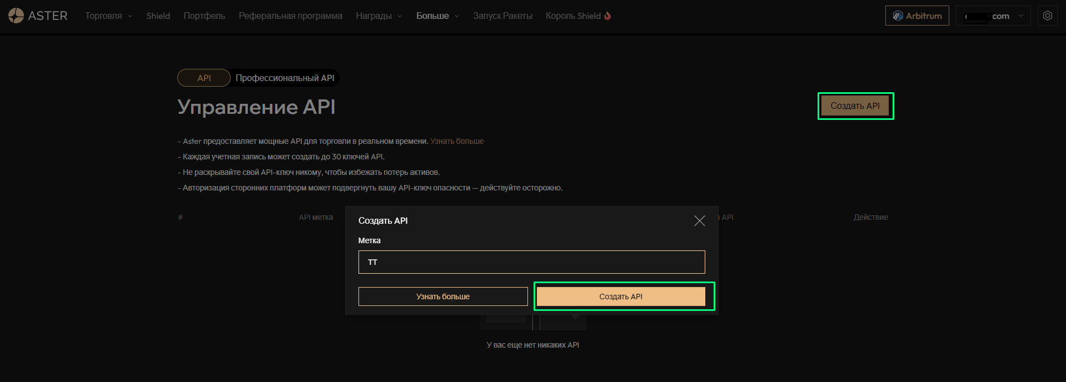Open Король Shield with the flame icon

click(x=578, y=16)
